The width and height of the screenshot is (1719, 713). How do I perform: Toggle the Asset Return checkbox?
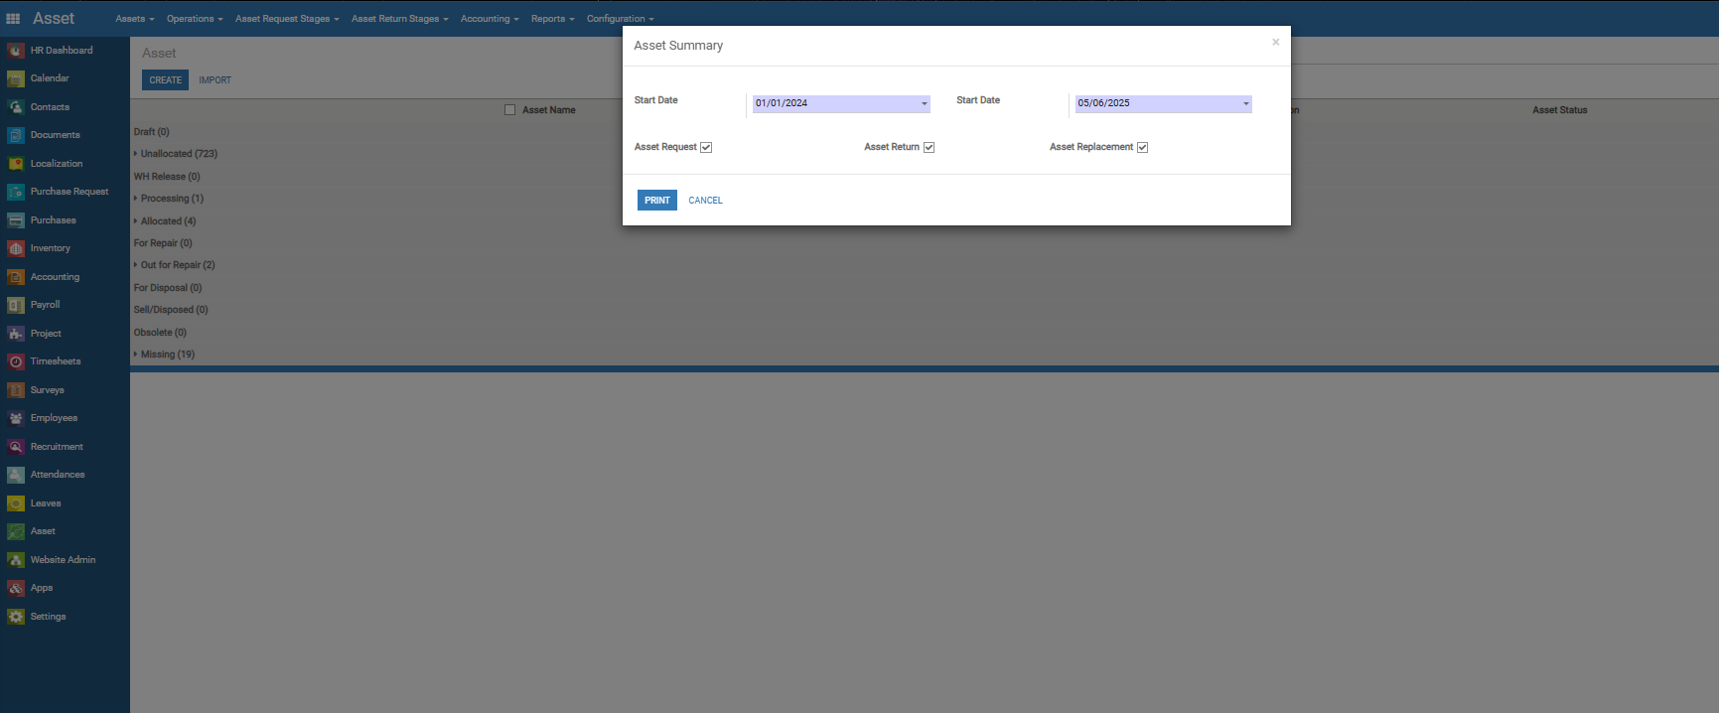pos(929,147)
